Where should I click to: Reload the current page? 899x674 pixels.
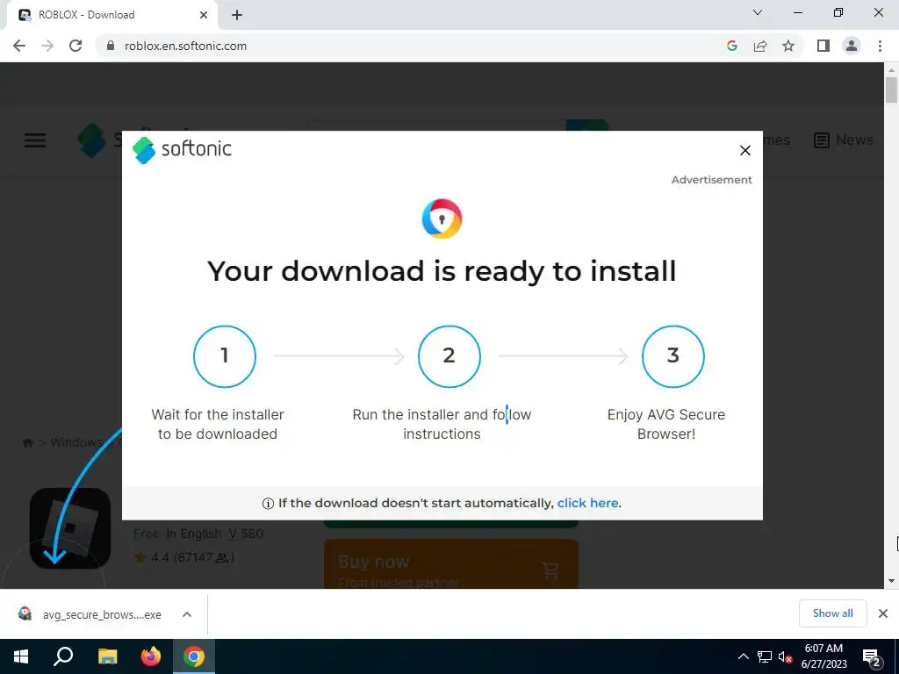click(x=76, y=46)
